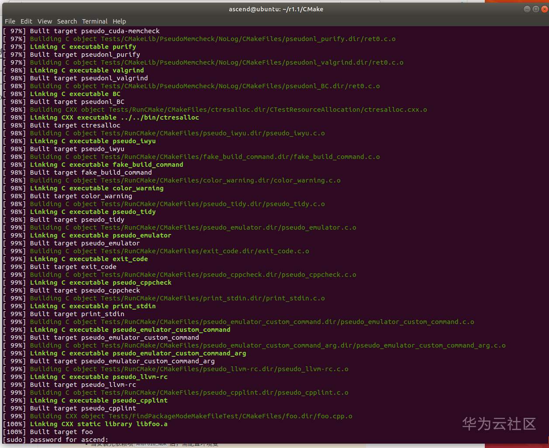Image resolution: width=549 pixels, height=448 pixels.
Task: Click line 'Linking C executable pseudo_cpplint'
Action: (85, 400)
